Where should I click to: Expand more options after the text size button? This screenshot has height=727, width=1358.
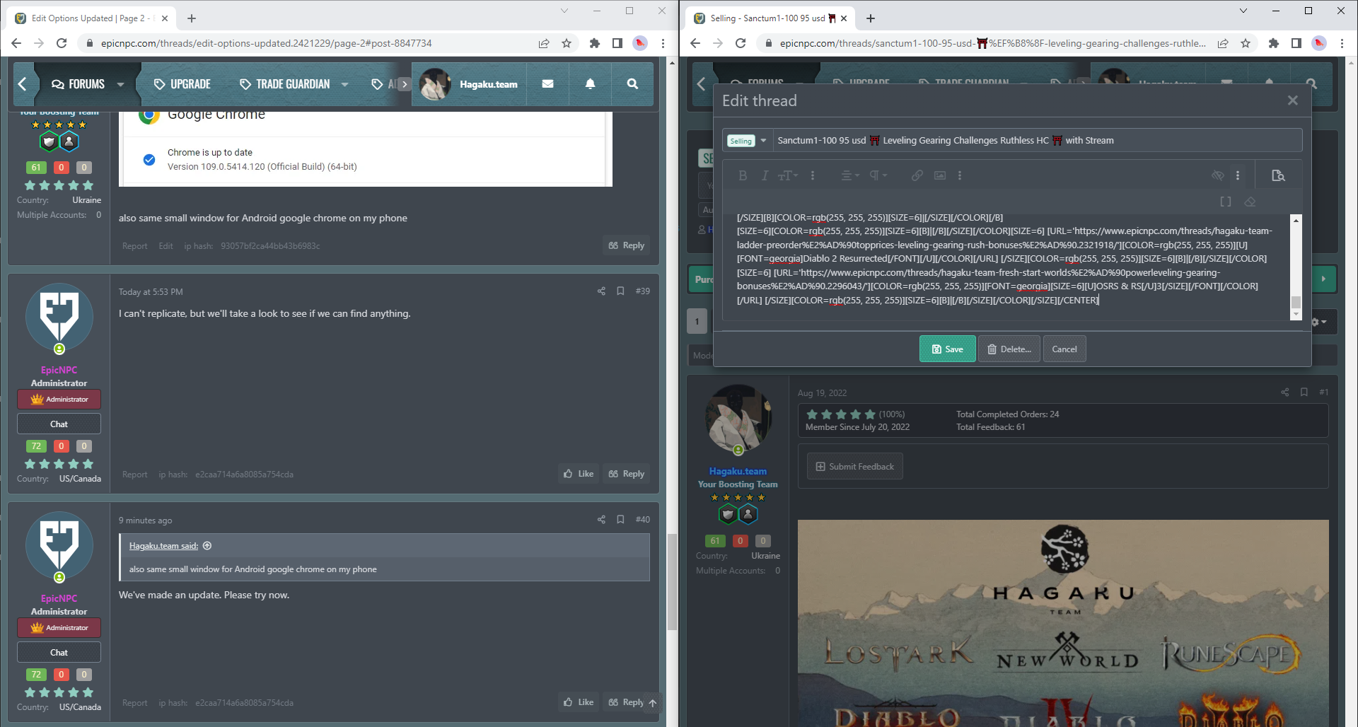point(813,175)
